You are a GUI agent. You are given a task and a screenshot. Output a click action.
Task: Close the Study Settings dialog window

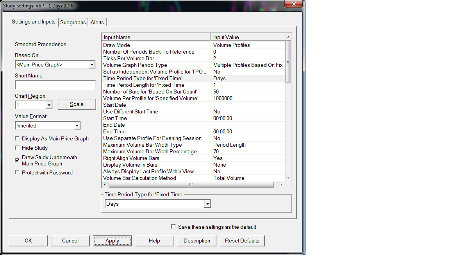pyautogui.click(x=294, y=4)
